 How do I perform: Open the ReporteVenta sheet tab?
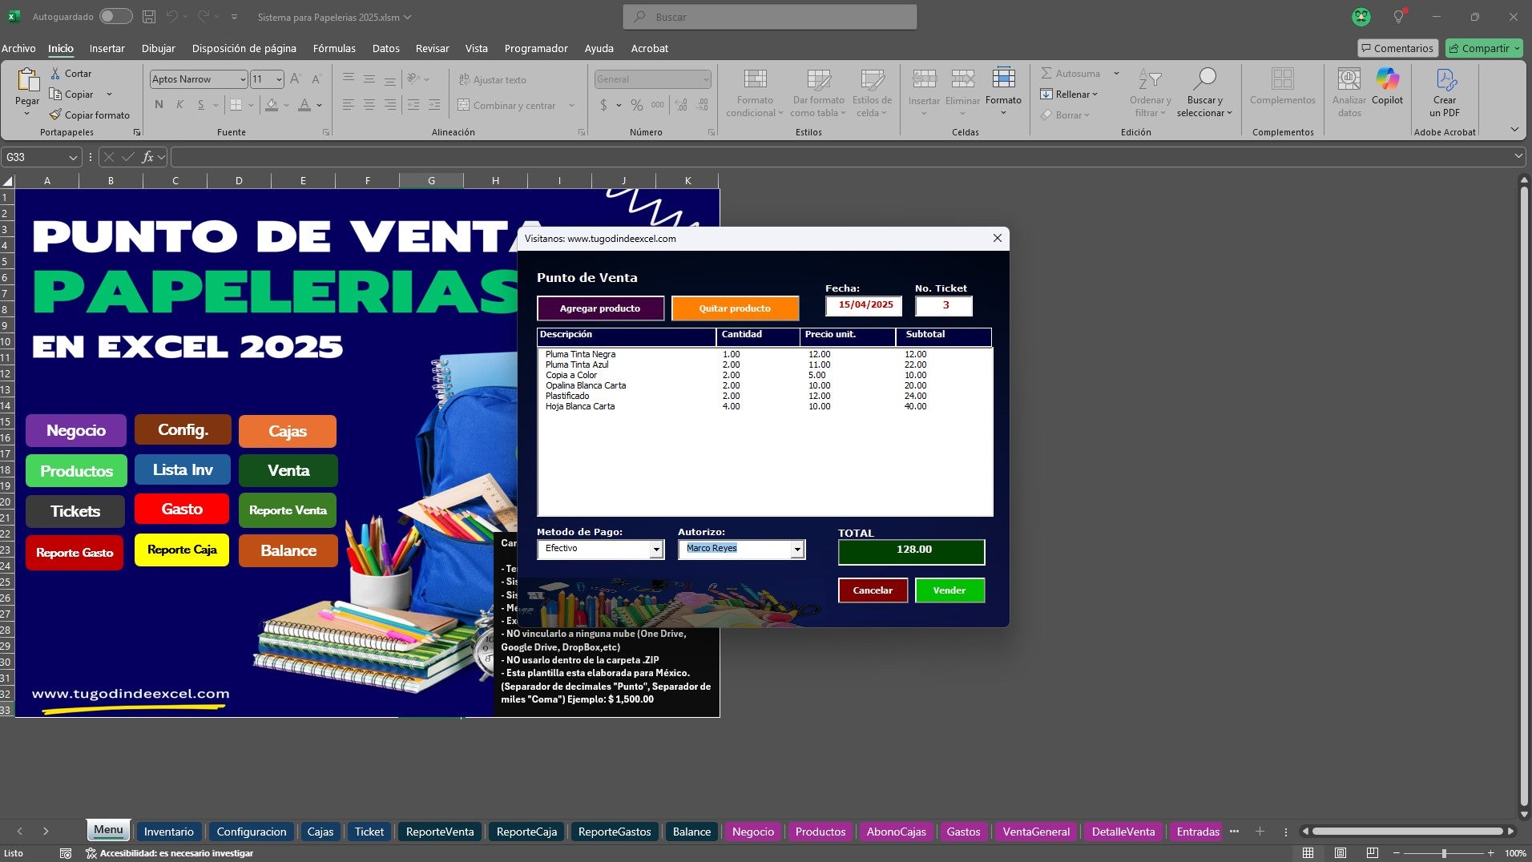click(440, 832)
